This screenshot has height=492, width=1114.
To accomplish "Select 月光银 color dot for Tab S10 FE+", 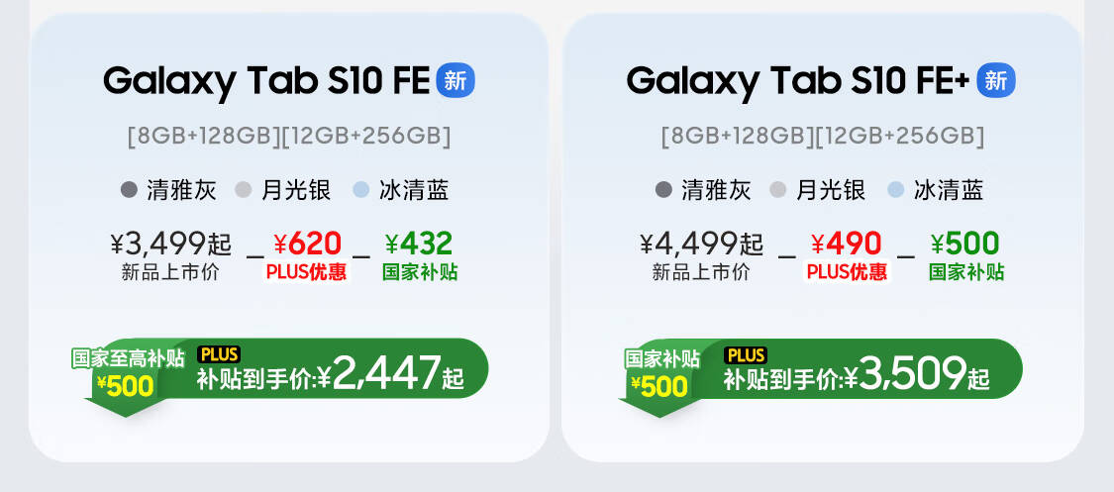I will [778, 190].
